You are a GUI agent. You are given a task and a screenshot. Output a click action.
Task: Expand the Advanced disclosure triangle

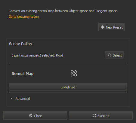[11, 98]
